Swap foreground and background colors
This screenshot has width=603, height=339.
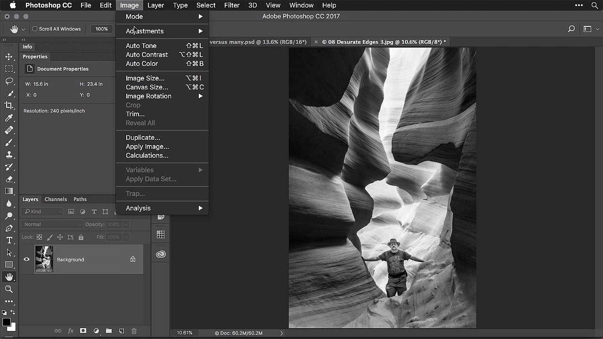tap(13, 312)
